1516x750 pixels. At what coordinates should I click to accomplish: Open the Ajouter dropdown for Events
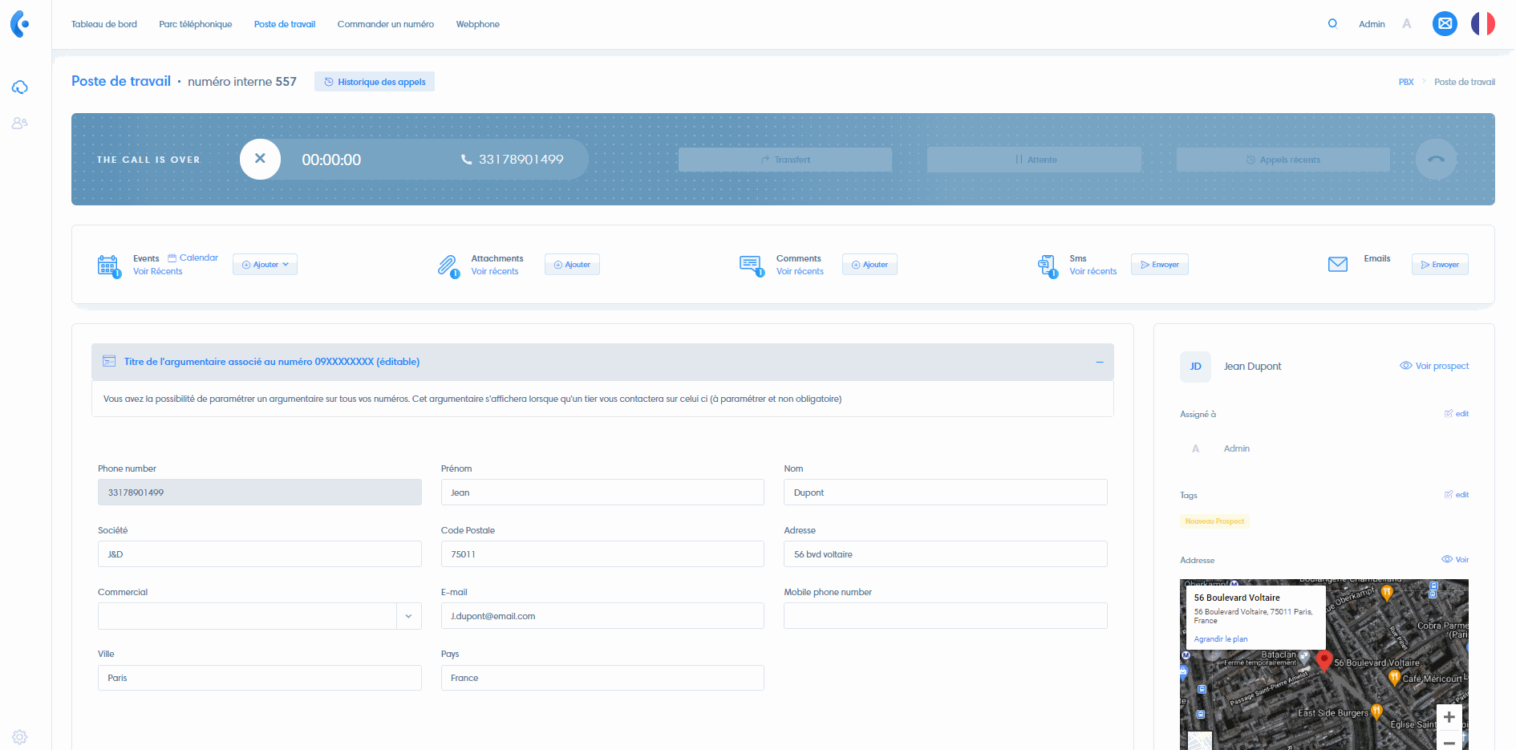click(265, 264)
